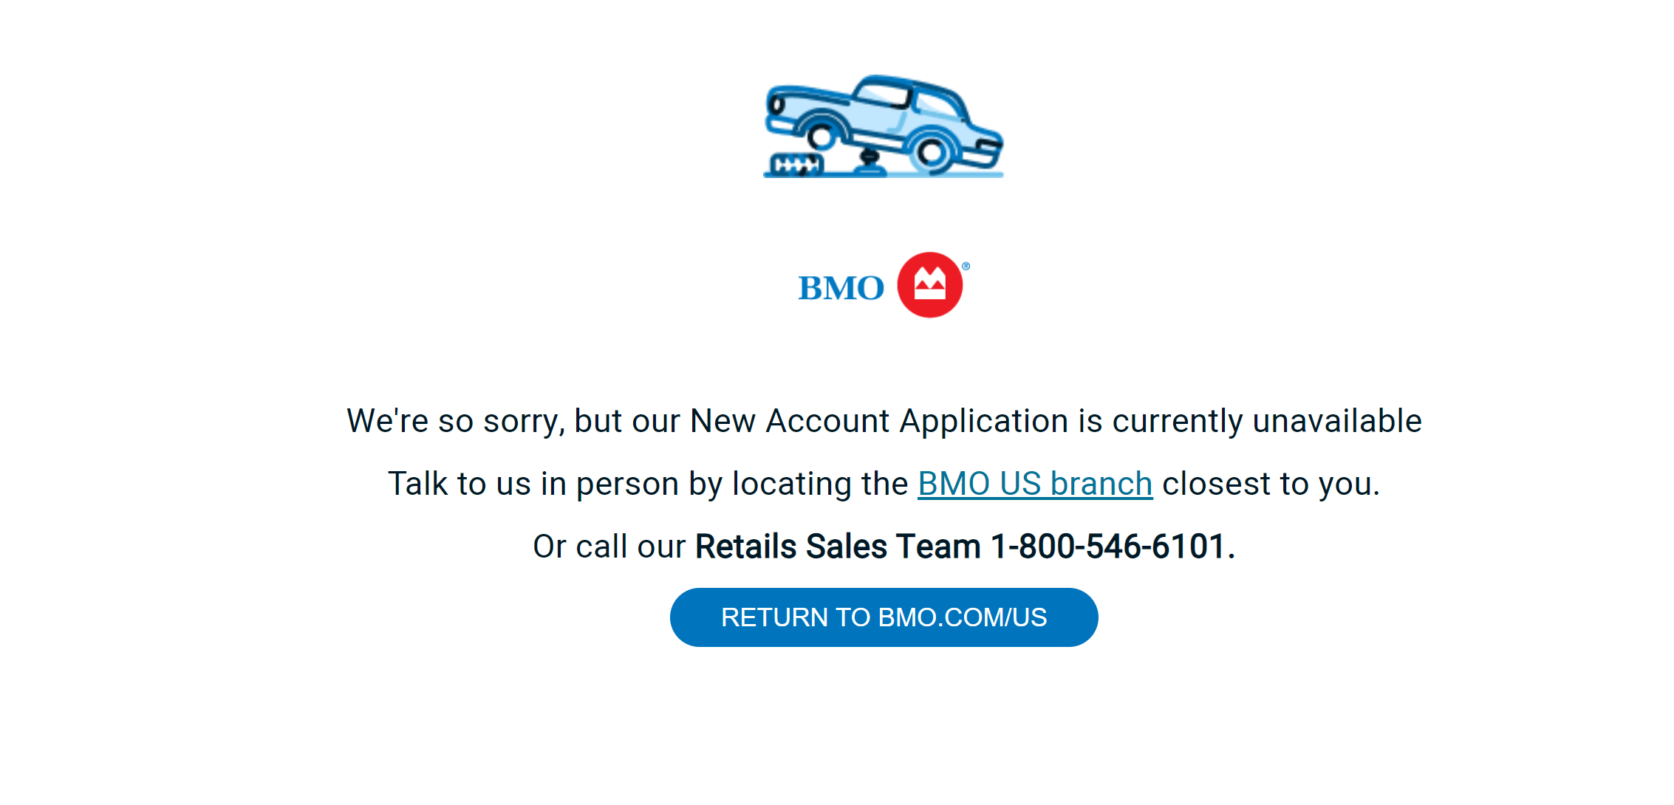Click the dark tail light on the car
Image resolution: width=1674 pixels, height=805 pixels.
pos(988,145)
